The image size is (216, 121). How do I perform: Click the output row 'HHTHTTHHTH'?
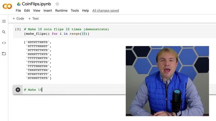click(x=37, y=42)
